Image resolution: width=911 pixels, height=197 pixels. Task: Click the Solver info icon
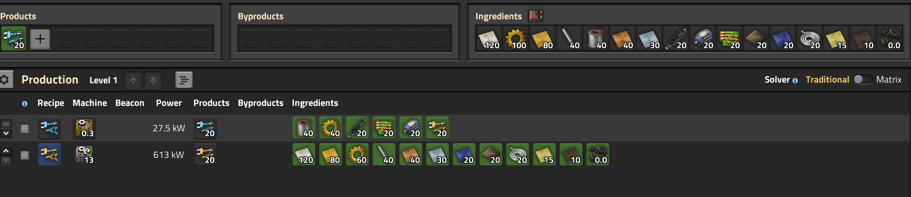click(795, 80)
